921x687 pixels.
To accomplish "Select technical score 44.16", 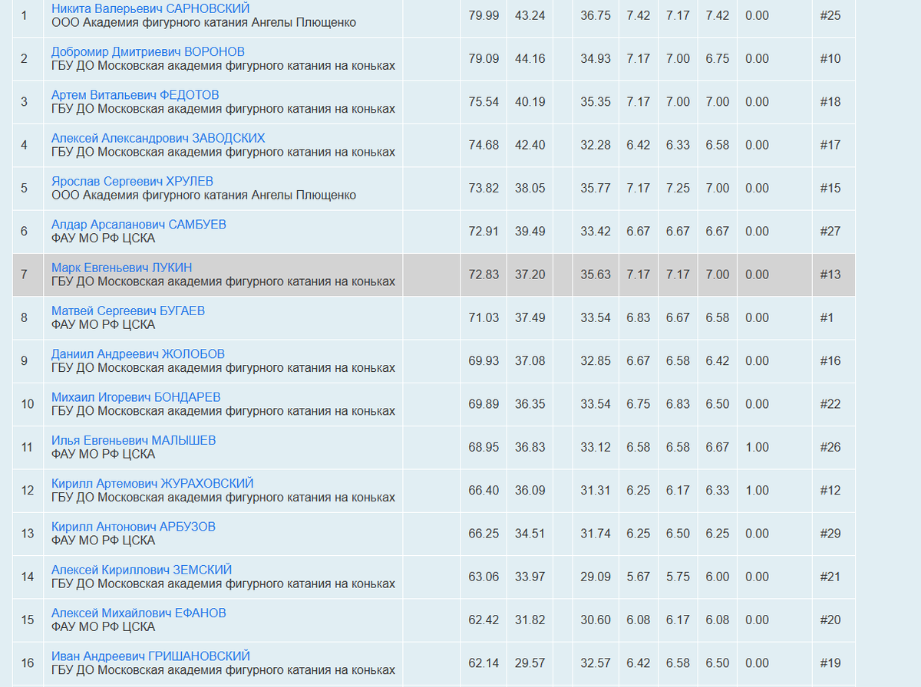I will 530,58.
